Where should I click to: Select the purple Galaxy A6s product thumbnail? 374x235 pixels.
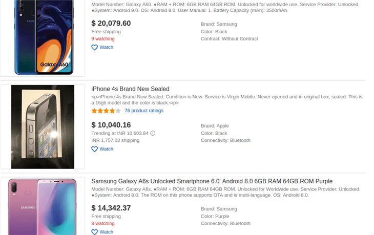(x=43, y=206)
